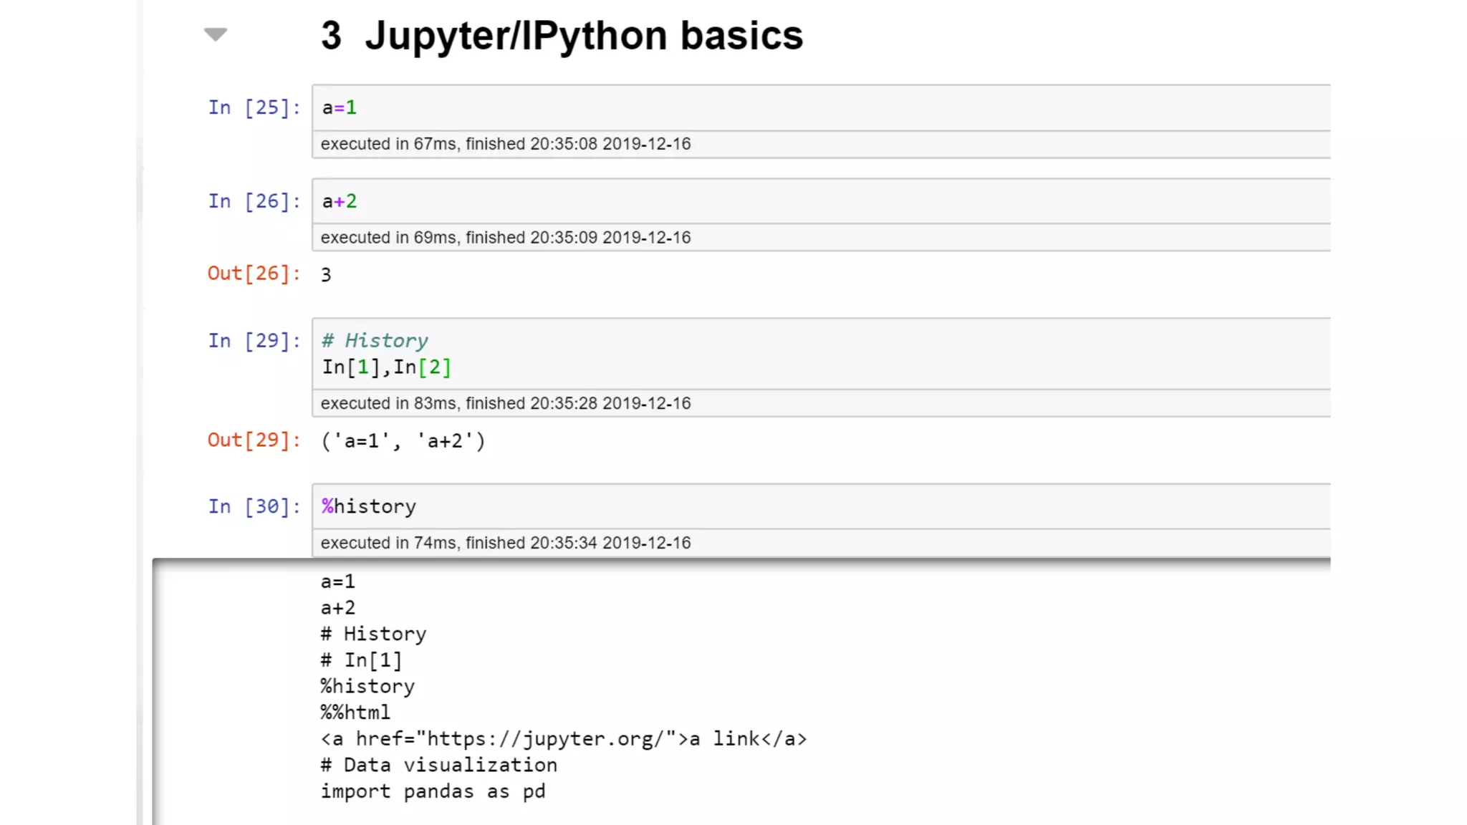Click the In [25] prompt label
This screenshot has height=825, width=1467.
(x=254, y=107)
